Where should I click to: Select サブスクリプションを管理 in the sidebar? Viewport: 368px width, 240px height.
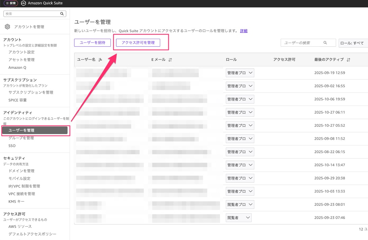[x=31, y=93]
